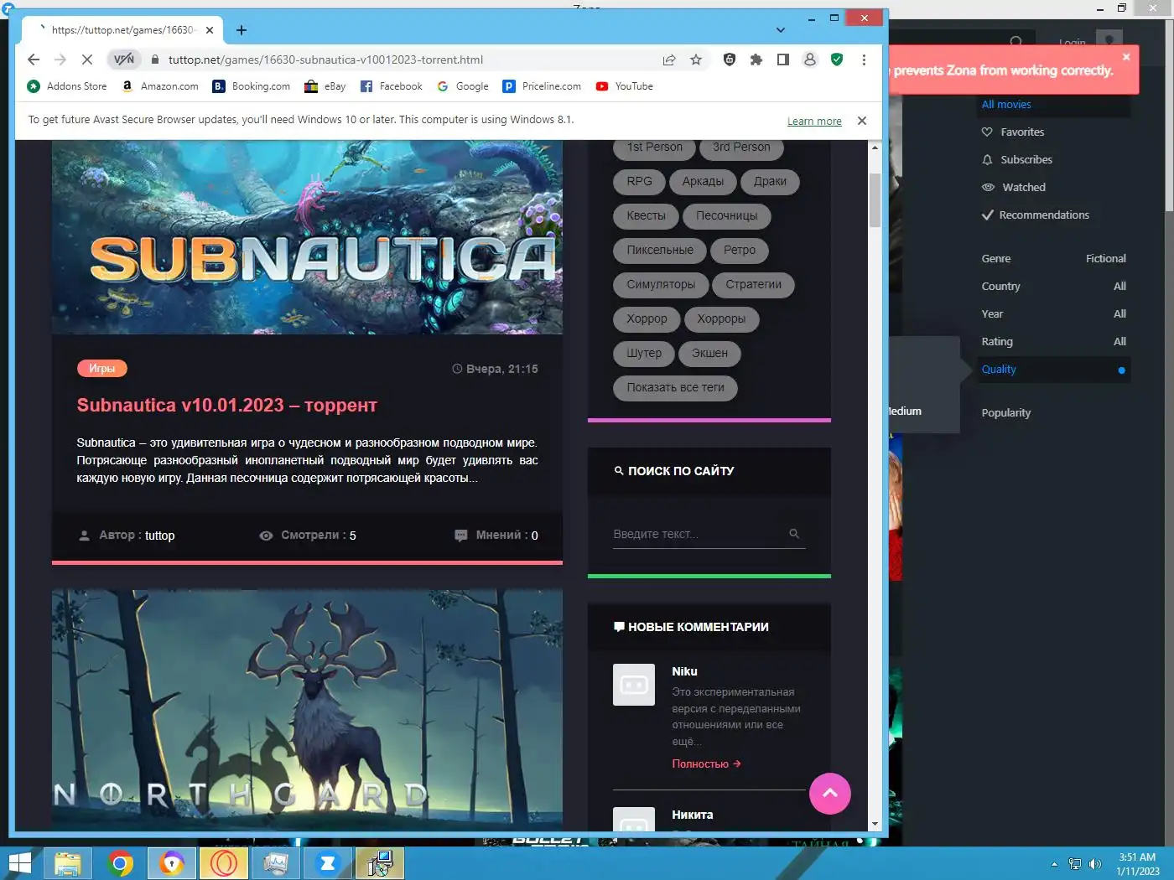The width and height of the screenshot is (1174, 880).
Task: Open Country filter in Zona window
Action: pos(1054,286)
